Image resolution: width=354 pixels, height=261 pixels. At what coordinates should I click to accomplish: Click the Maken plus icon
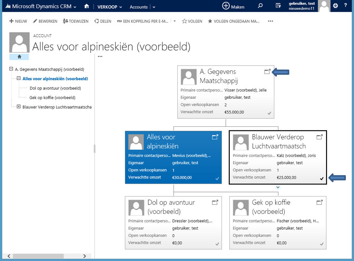226,6
